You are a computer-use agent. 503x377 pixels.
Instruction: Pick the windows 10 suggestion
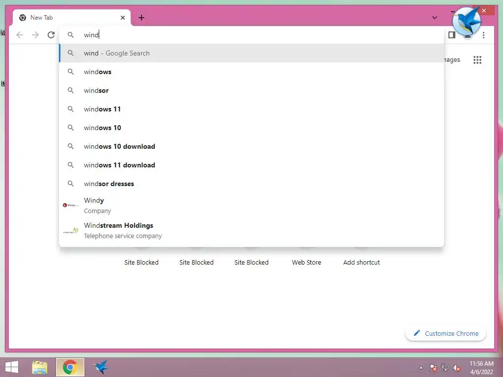(251, 128)
